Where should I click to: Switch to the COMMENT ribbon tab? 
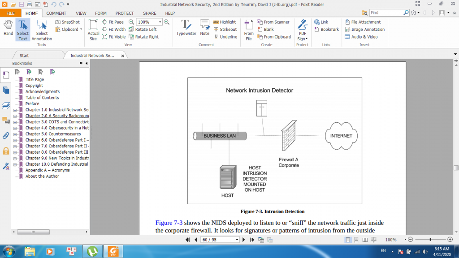click(56, 13)
